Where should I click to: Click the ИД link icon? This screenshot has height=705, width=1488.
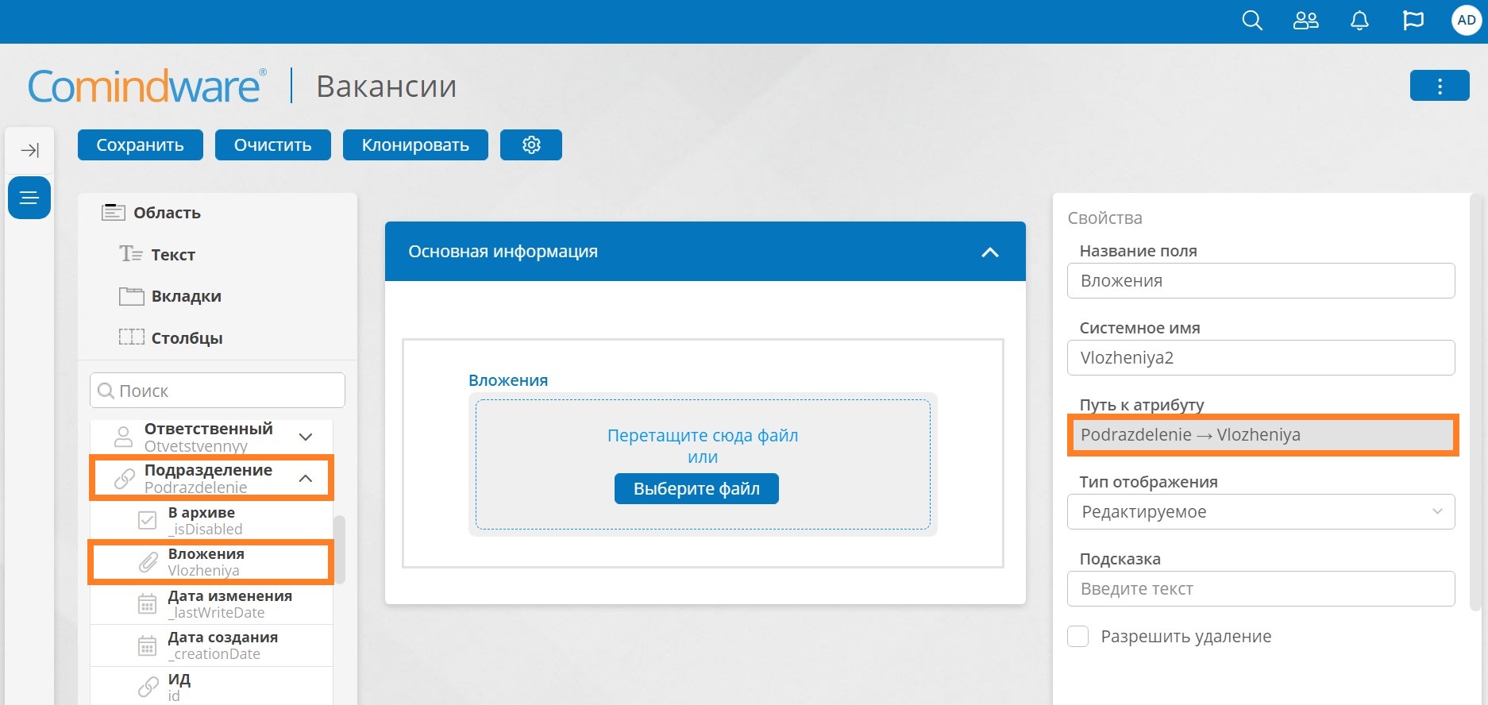[x=148, y=687]
